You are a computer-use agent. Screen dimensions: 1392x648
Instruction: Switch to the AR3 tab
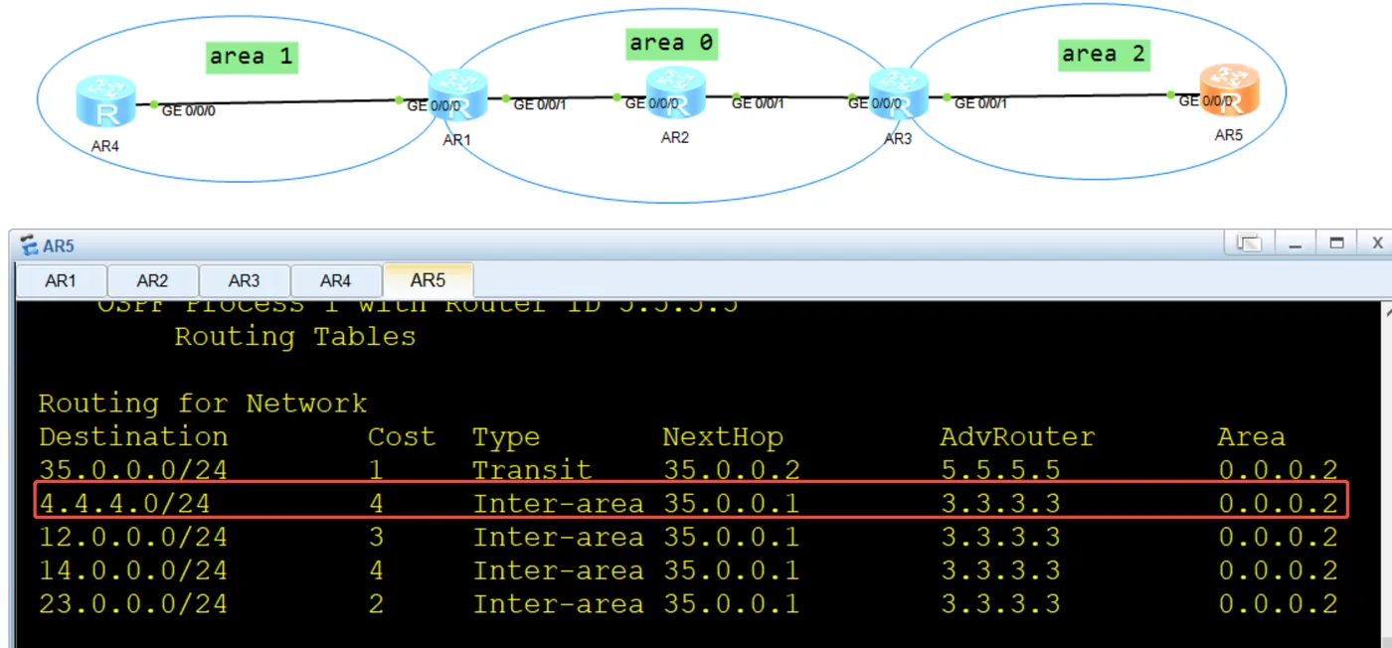click(x=245, y=281)
